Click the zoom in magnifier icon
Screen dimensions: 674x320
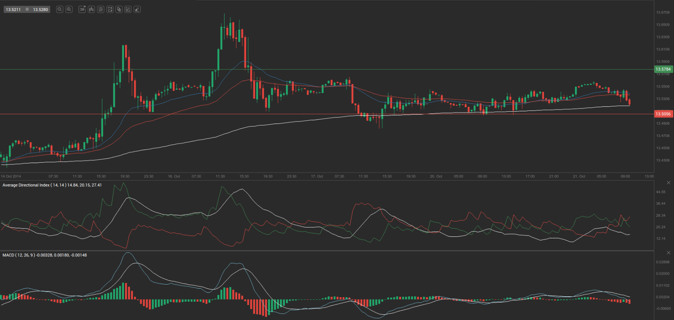point(69,9)
